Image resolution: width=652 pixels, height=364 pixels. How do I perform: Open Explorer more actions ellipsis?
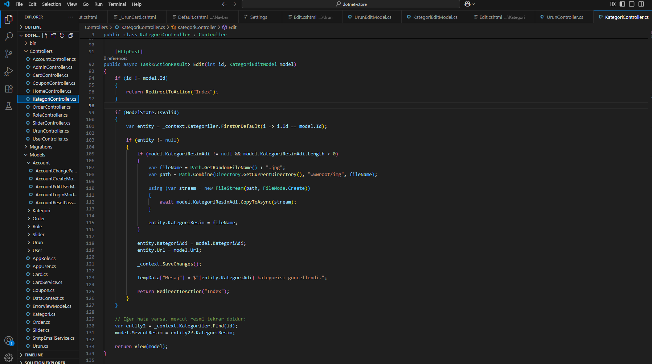click(71, 17)
